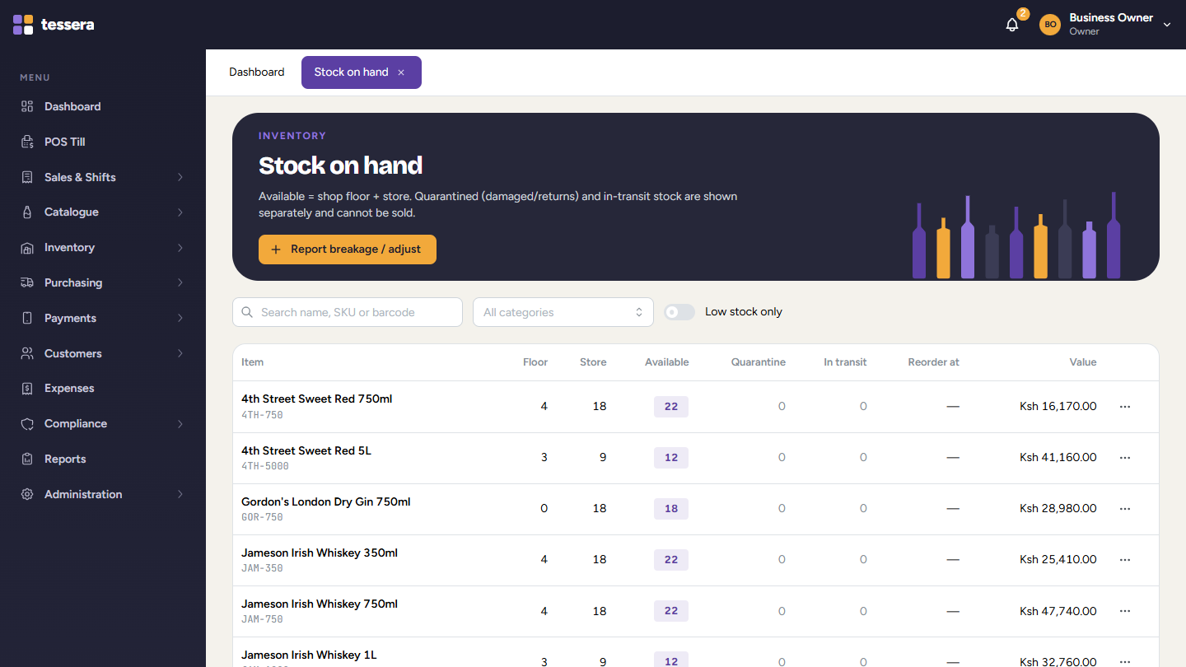Expand the Payments submenu chevron
The width and height of the screenshot is (1186, 667).
coord(180,318)
